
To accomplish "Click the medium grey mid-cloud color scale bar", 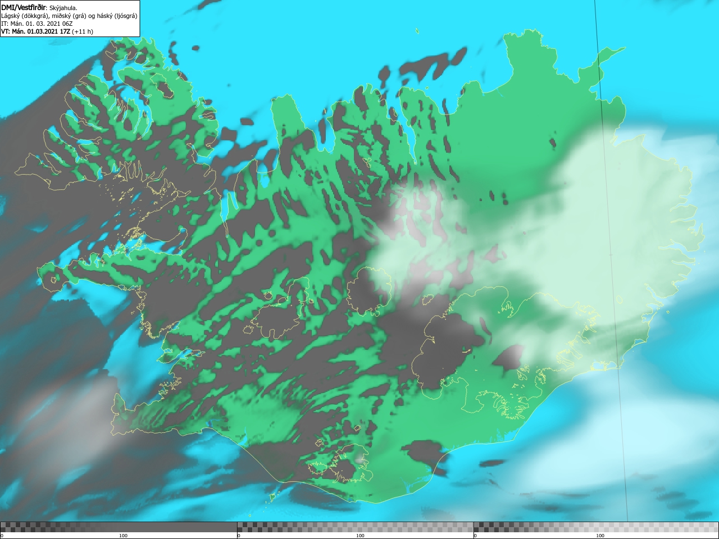I will pyautogui.click(x=355, y=527).
